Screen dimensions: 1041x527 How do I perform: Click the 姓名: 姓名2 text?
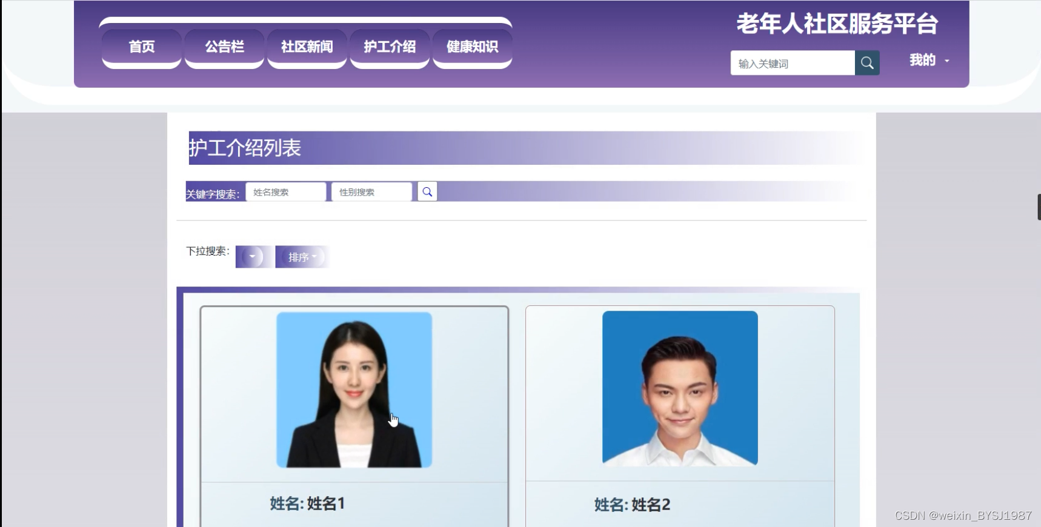pos(632,505)
